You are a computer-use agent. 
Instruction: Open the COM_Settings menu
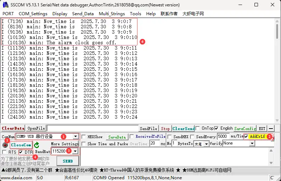point(33,13)
